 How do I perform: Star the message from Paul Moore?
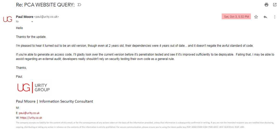(x=256, y=17)
